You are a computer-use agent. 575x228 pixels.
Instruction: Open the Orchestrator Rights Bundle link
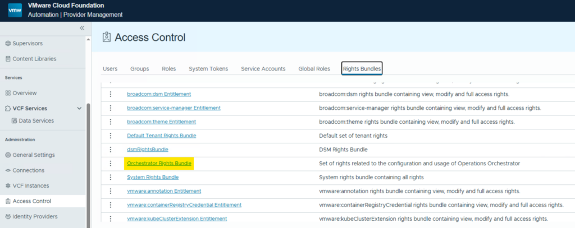click(159, 164)
